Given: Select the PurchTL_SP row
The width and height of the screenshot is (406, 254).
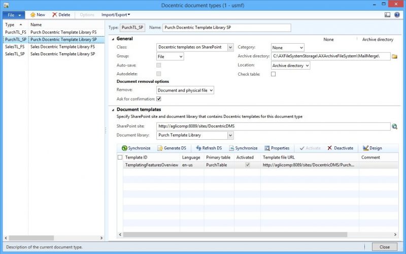Looking at the screenshot, I should 16,40.
